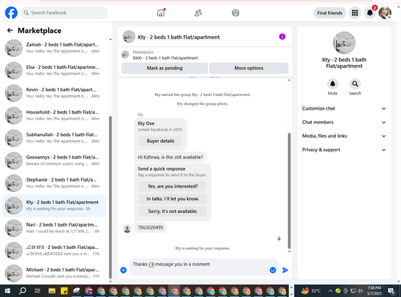Open Windows taskbar search

(22, 291)
